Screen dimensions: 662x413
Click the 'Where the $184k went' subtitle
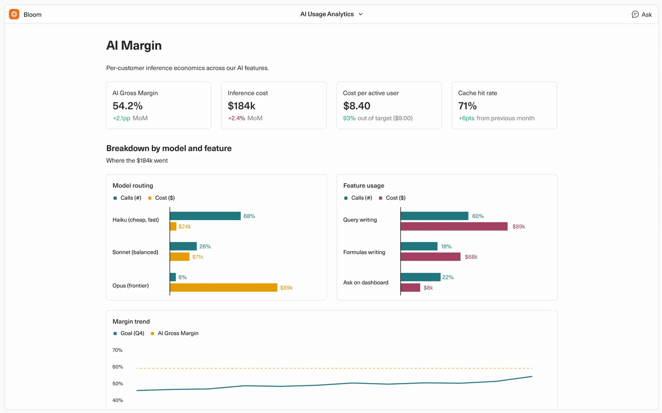[x=137, y=161]
